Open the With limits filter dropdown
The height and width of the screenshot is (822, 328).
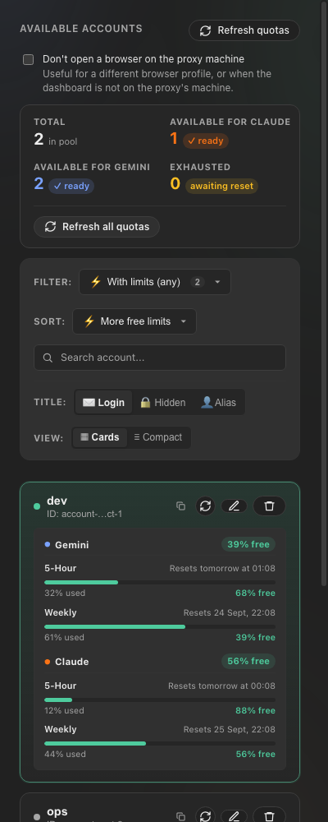(x=155, y=282)
